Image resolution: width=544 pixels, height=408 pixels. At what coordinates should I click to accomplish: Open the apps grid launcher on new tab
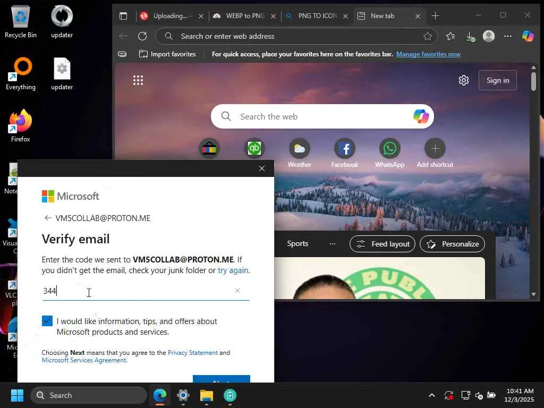click(x=138, y=80)
